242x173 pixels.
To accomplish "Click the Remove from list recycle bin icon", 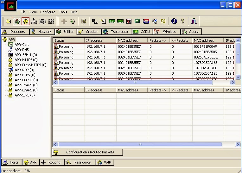I will [x=73, y=21].
